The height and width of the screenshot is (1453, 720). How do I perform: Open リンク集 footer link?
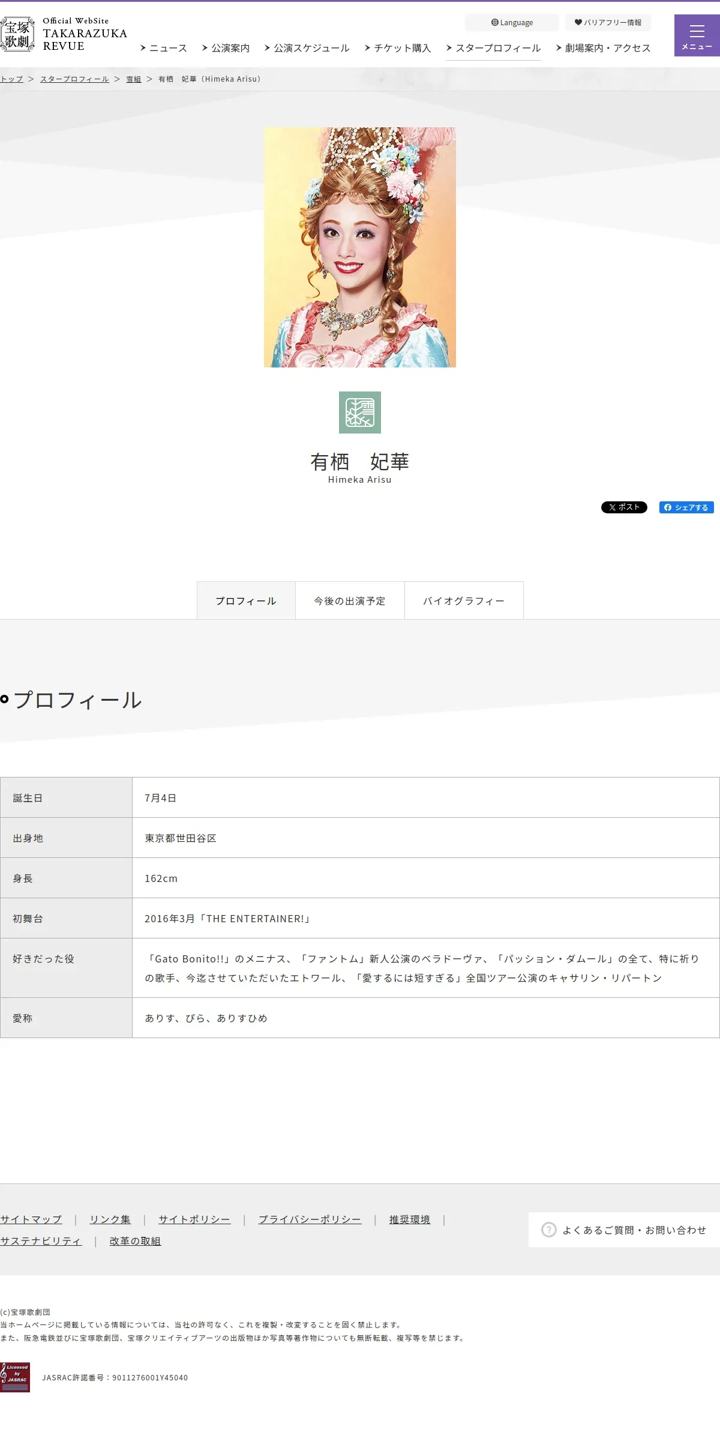point(110,1219)
